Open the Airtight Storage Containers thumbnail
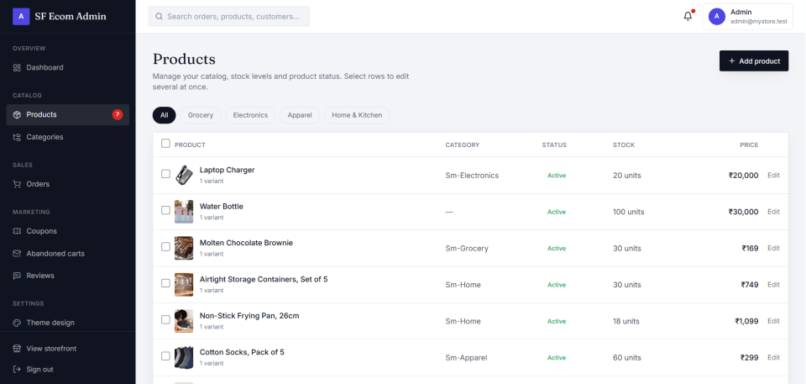The image size is (806, 384). [x=184, y=285]
